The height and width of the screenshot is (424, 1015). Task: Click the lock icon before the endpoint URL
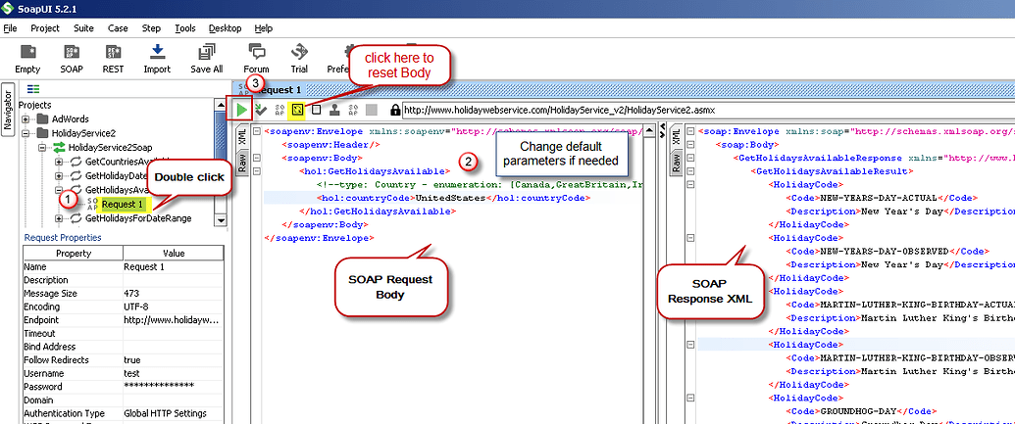point(395,110)
